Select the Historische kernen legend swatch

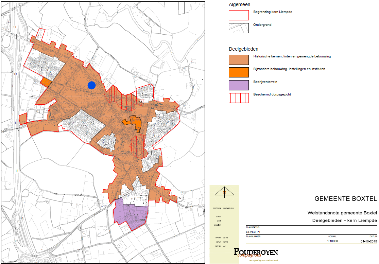tap(238, 59)
